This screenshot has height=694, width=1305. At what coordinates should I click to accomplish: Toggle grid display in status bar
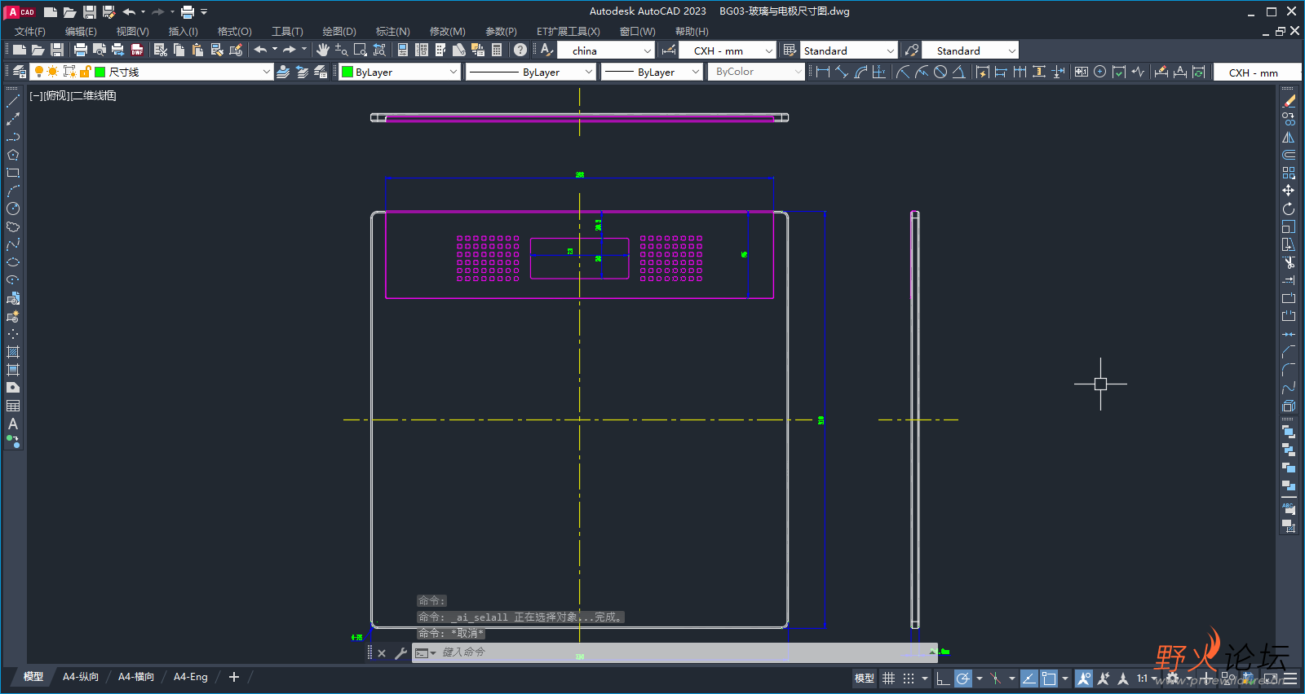pos(889,679)
